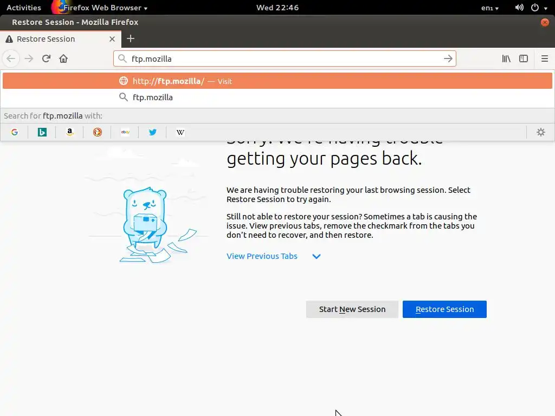The width and height of the screenshot is (555, 416).
Task: Click into the address bar field
Action: point(285,58)
